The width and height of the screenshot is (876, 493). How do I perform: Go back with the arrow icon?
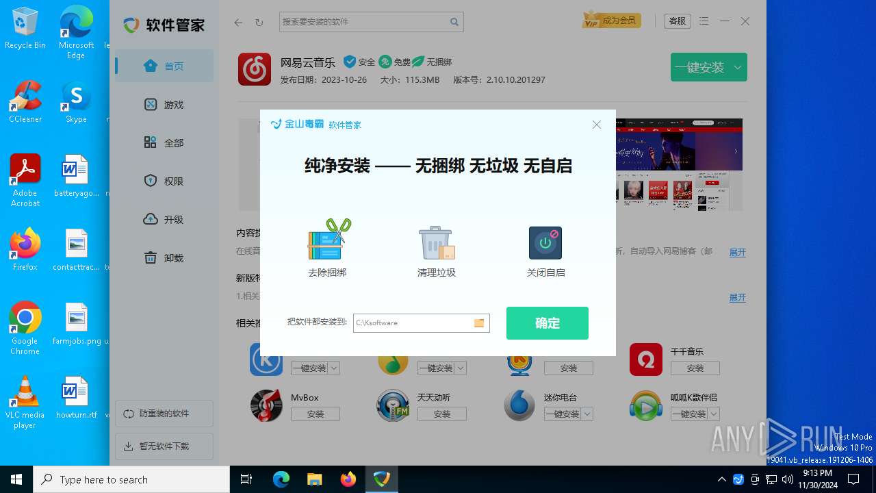tap(238, 22)
